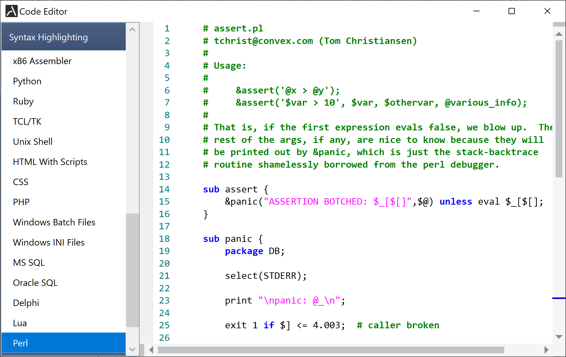Viewport: 566px width, 357px height.
Task: Open the HTML With Scripts example
Action: [x=50, y=162]
